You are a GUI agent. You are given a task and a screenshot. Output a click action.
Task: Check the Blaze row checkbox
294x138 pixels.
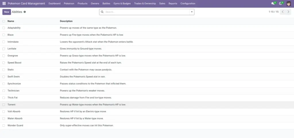tap(3, 35)
